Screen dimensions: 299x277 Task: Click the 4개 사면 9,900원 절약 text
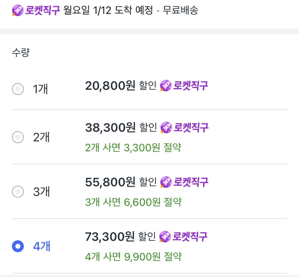133,257
